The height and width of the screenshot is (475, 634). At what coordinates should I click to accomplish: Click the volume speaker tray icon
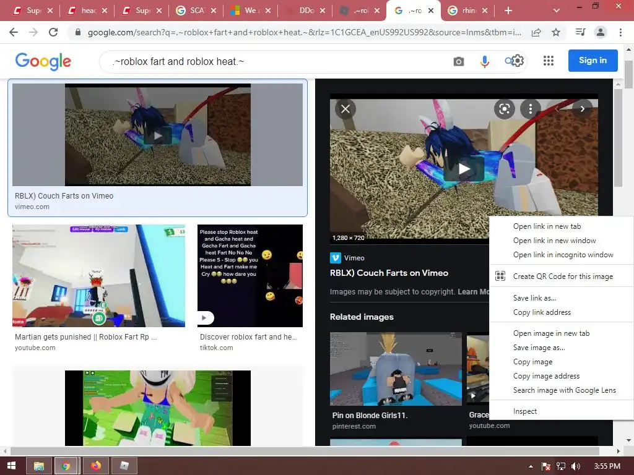576,466
